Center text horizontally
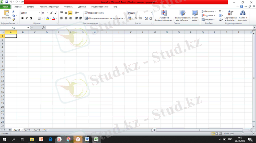This screenshot has width=256, height=143. tap(66, 18)
